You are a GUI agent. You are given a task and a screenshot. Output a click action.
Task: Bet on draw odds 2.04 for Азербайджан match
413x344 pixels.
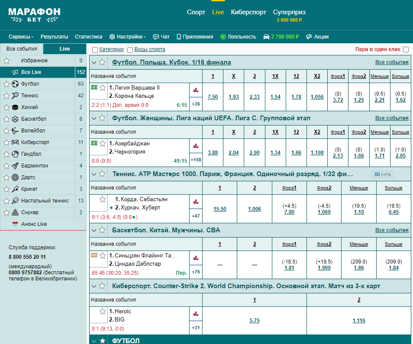(x=233, y=153)
